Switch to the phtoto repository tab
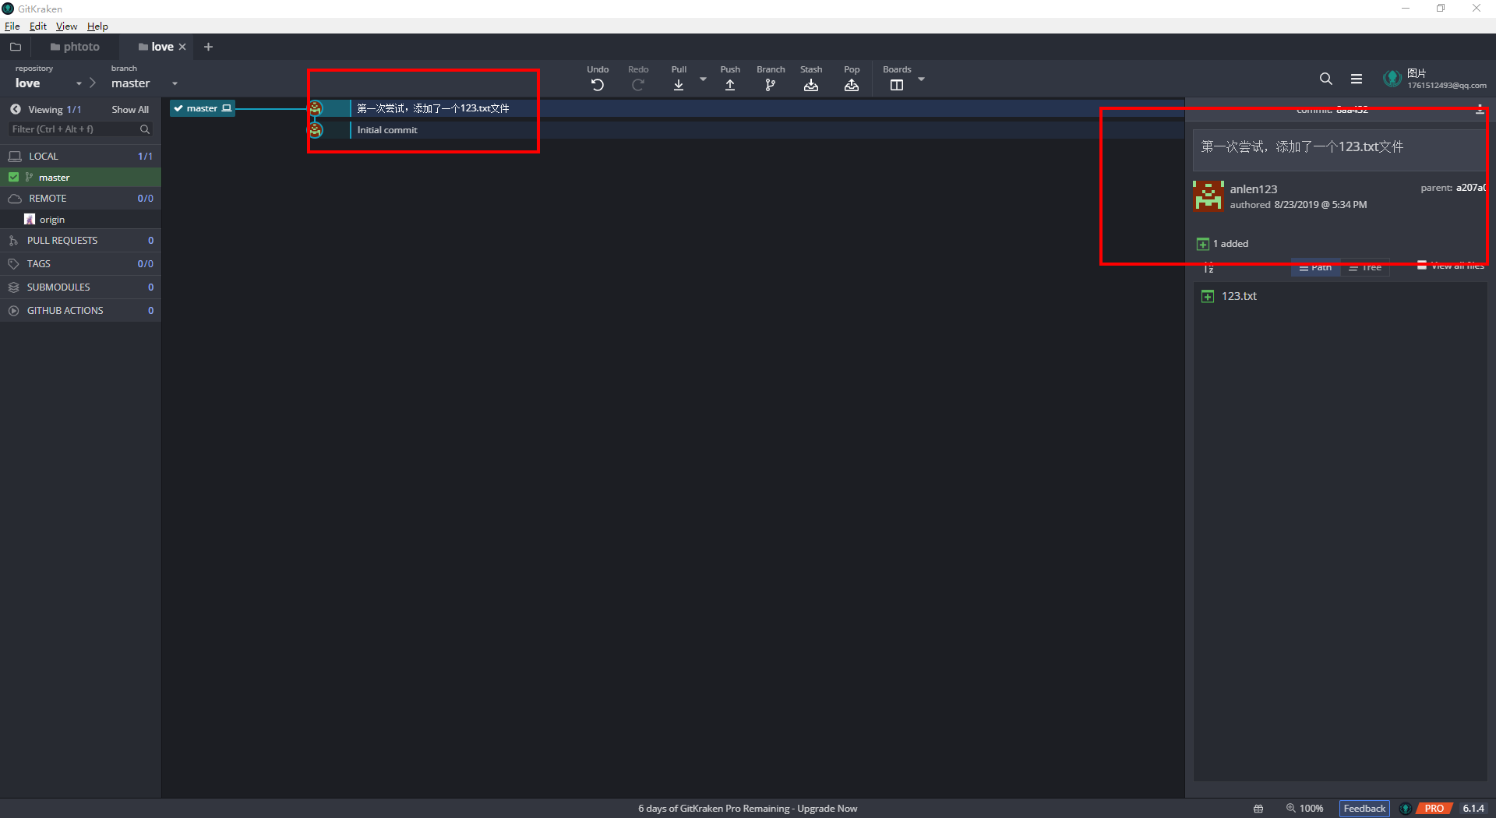Screen dimensions: 1496x818 (76, 47)
